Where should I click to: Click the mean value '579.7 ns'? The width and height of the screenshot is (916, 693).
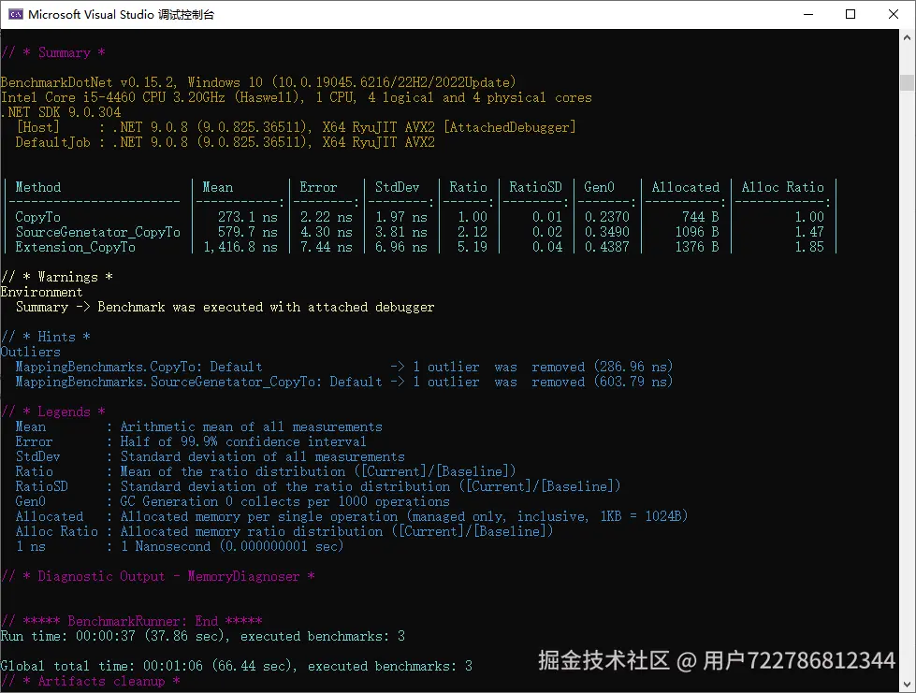(x=248, y=232)
